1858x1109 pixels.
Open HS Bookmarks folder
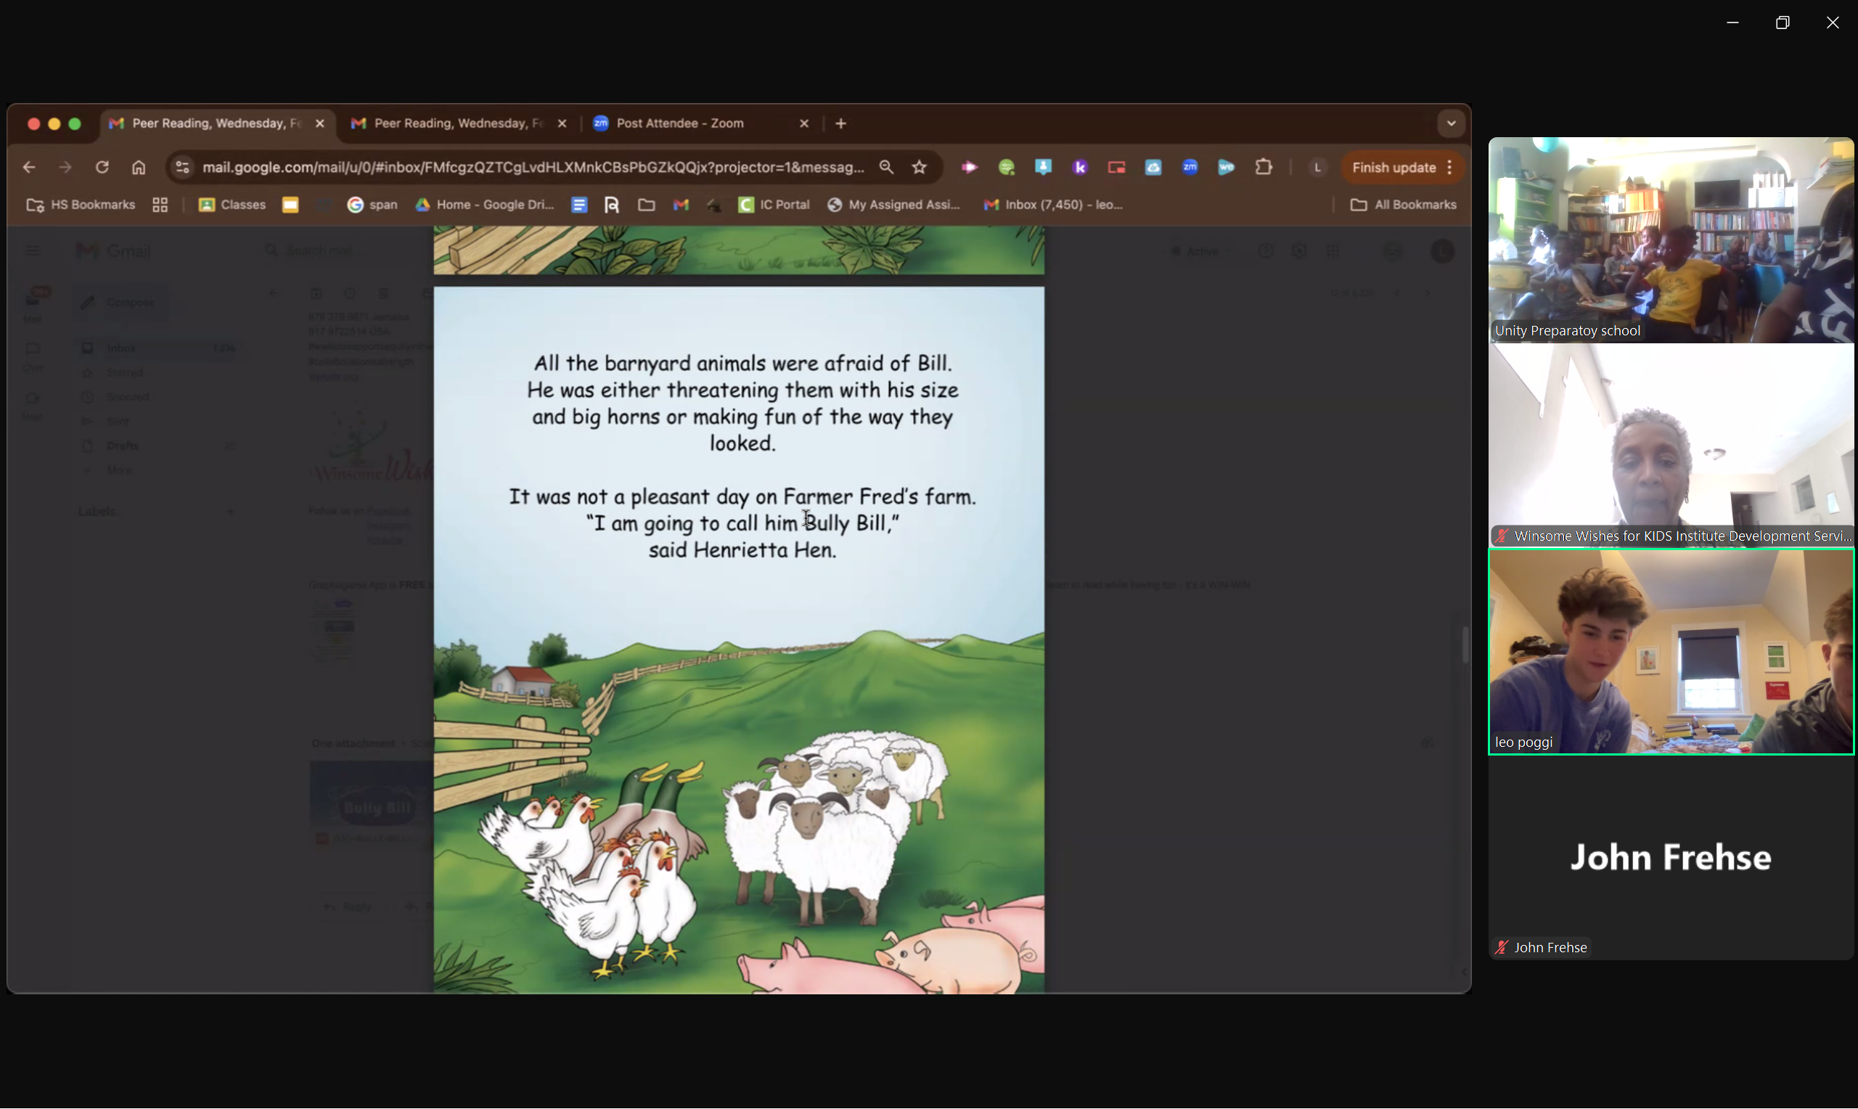click(x=81, y=205)
